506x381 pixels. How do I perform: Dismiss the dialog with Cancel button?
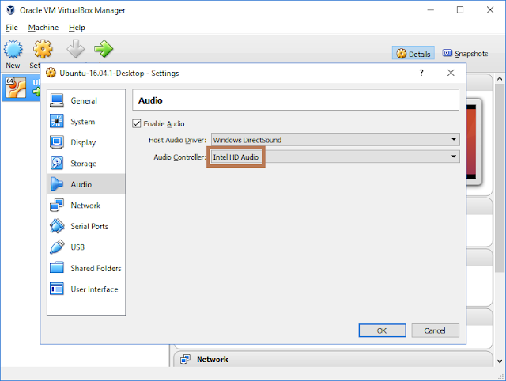tap(435, 330)
